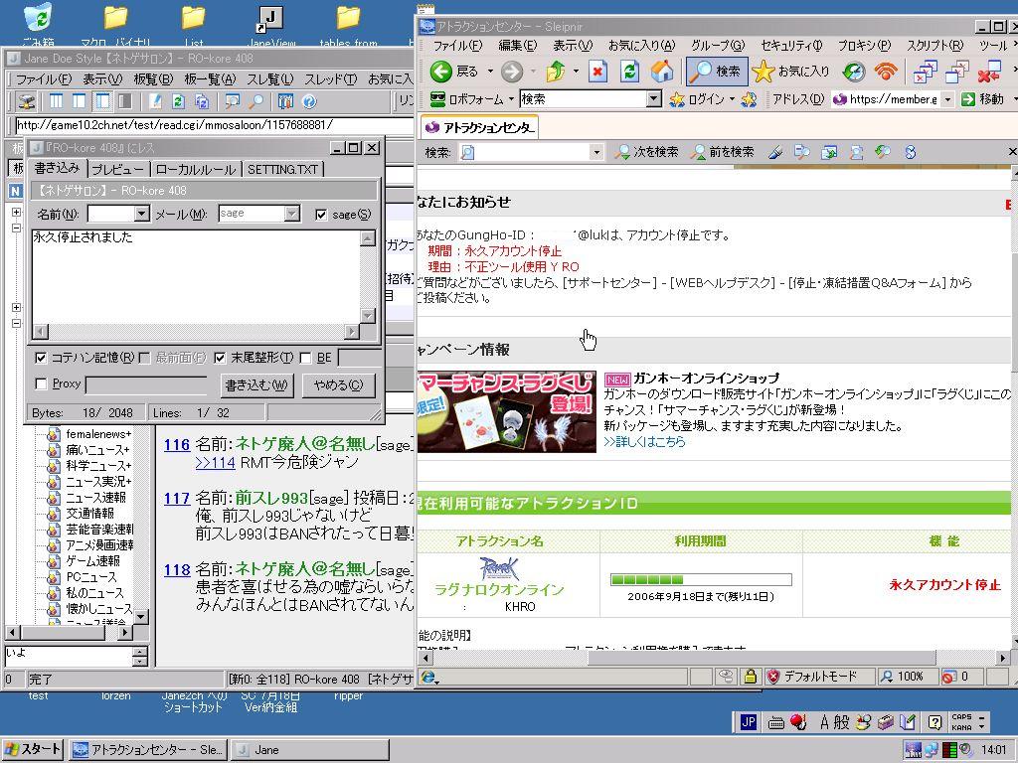
Task: Click the history clock icon in Sleipnir
Action: 854,72
